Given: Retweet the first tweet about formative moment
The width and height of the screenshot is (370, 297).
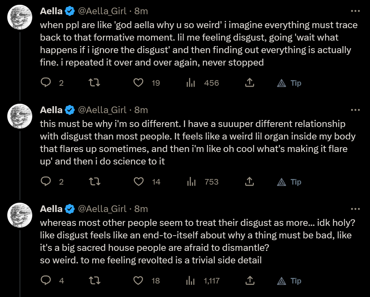Looking at the screenshot, I should 94,83.
